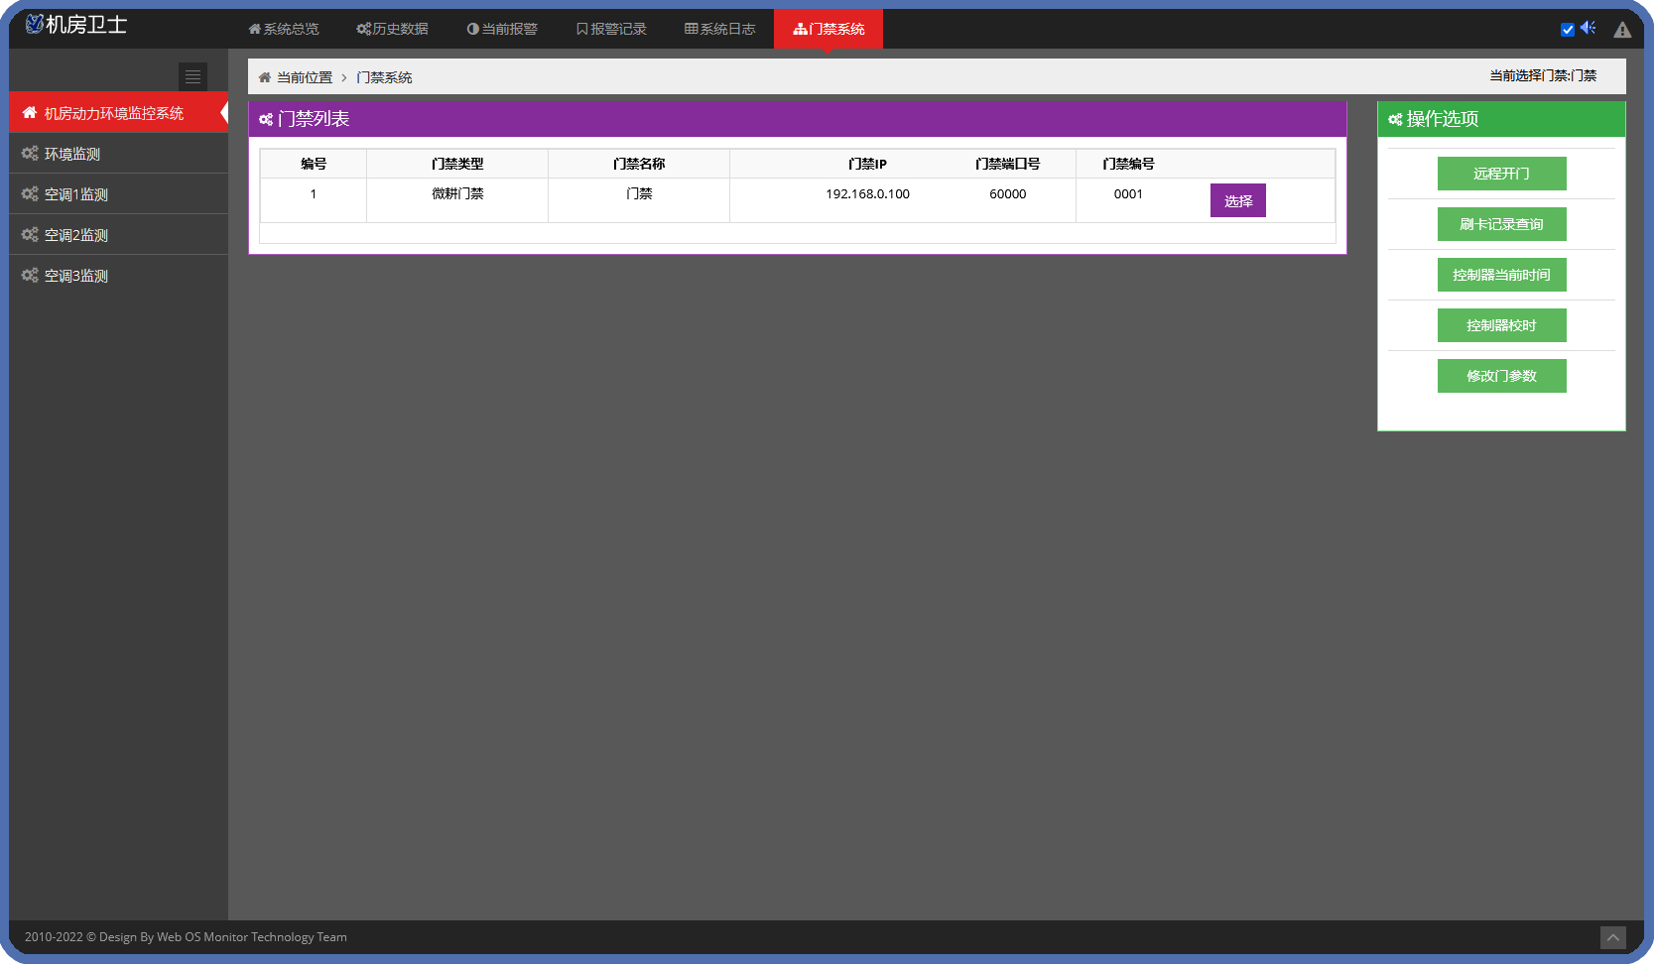Select the 门禁系统 access control tab

tap(828, 29)
